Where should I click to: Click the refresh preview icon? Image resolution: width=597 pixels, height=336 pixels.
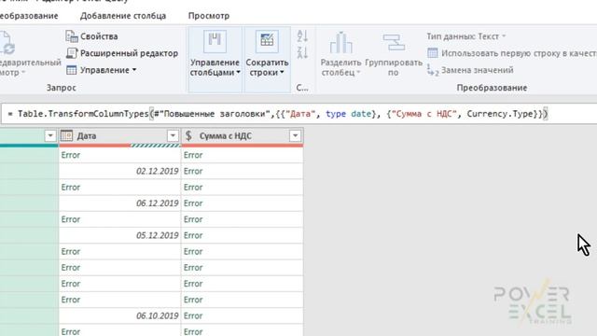coord(7,43)
